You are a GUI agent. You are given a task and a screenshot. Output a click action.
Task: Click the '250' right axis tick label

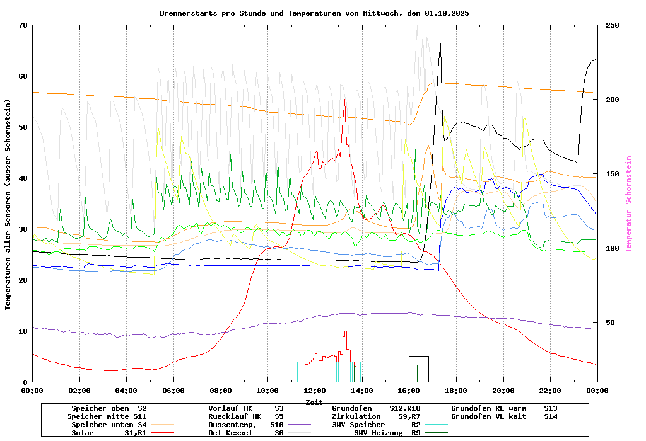click(613, 25)
